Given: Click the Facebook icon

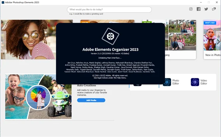Looking at the screenshot, I should pyautogui.click(x=199, y=9).
